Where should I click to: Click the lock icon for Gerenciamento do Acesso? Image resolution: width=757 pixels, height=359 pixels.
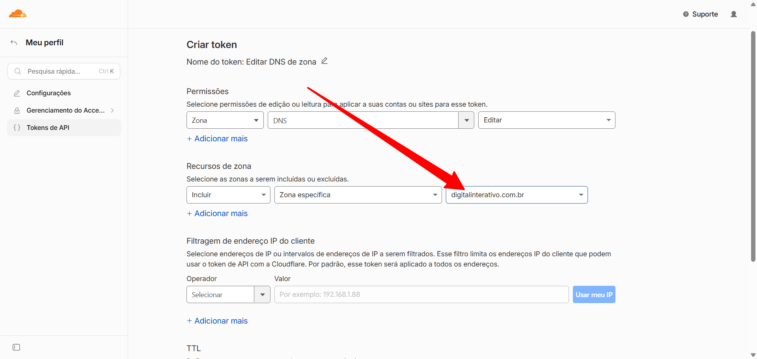click(17, 111)
